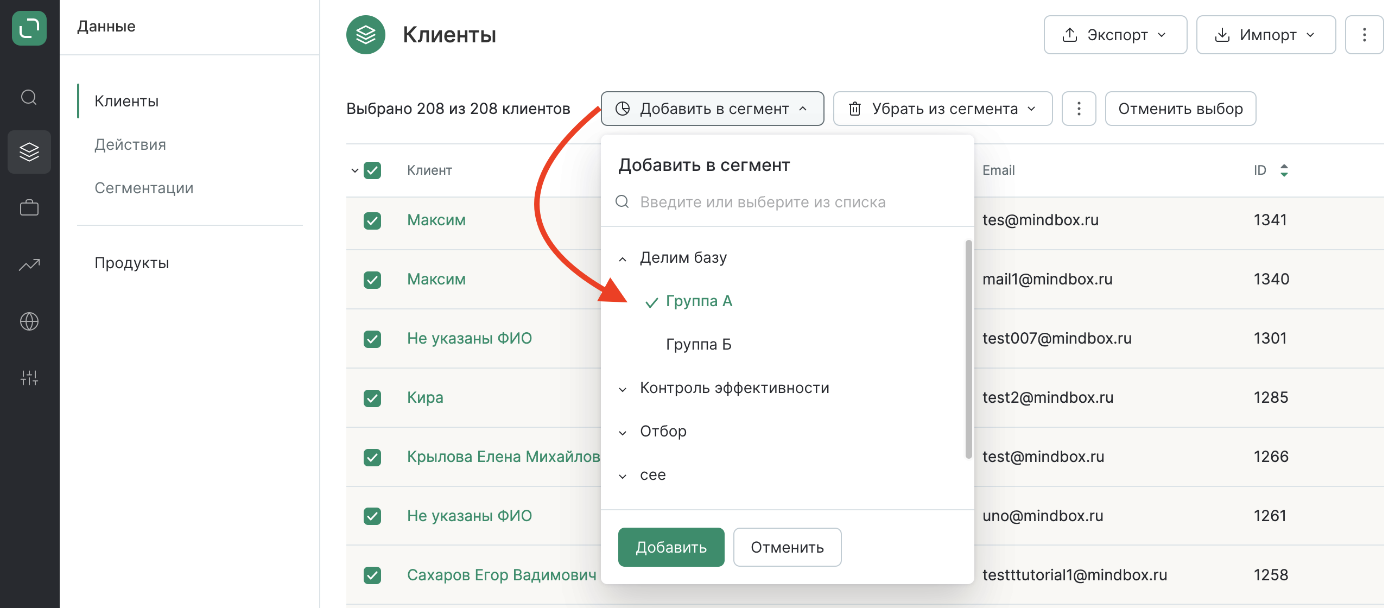Go to Сегментации in Данные menu
1395x608 pixels.
[x=144, y=188]
